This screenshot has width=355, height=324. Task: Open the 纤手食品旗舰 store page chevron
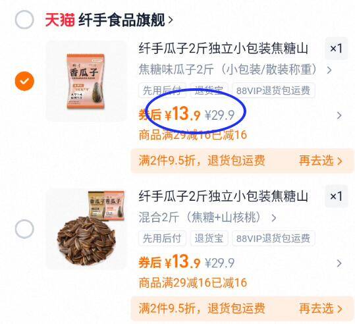pos(171,20)
